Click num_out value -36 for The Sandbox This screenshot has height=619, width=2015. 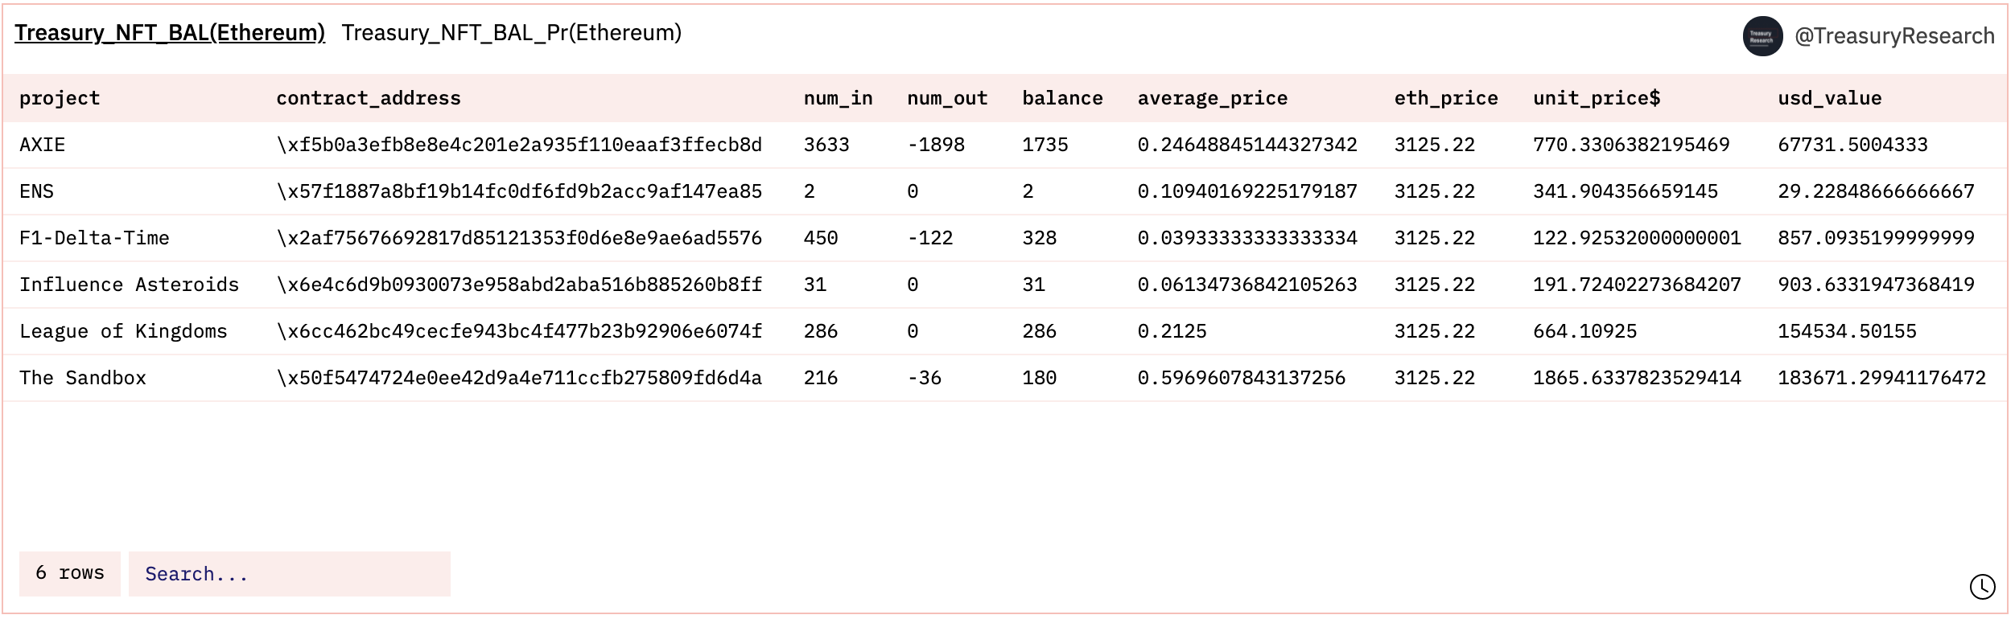(925, 378)
